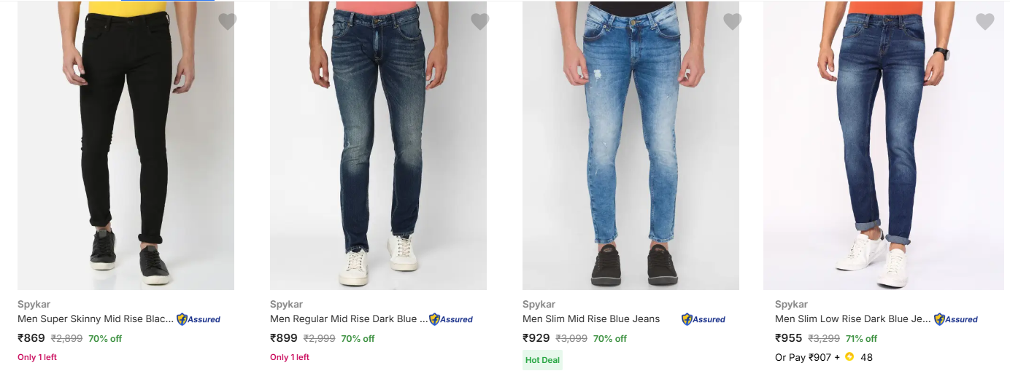
Task: Click the ₹869 price of black jeans
Action: coord(31,338)
